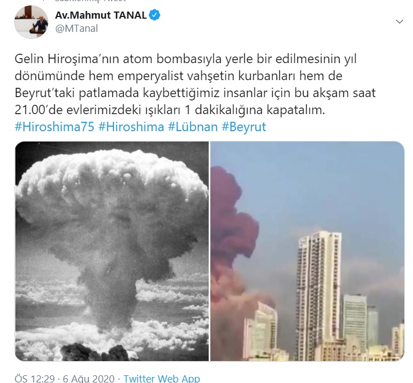Click the pinned tweet label above name
The height and width of the screenshot is (383, 413).
[x=89, y=1]
